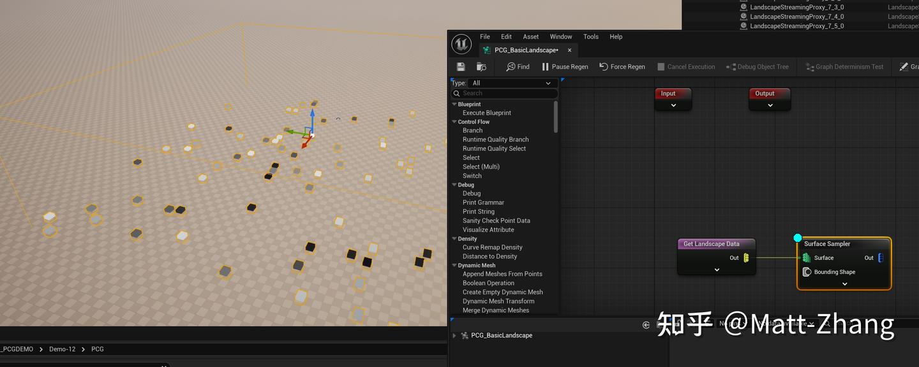Click the Find button in toolbar
The image size is (919, 367).
pos(518,67)
